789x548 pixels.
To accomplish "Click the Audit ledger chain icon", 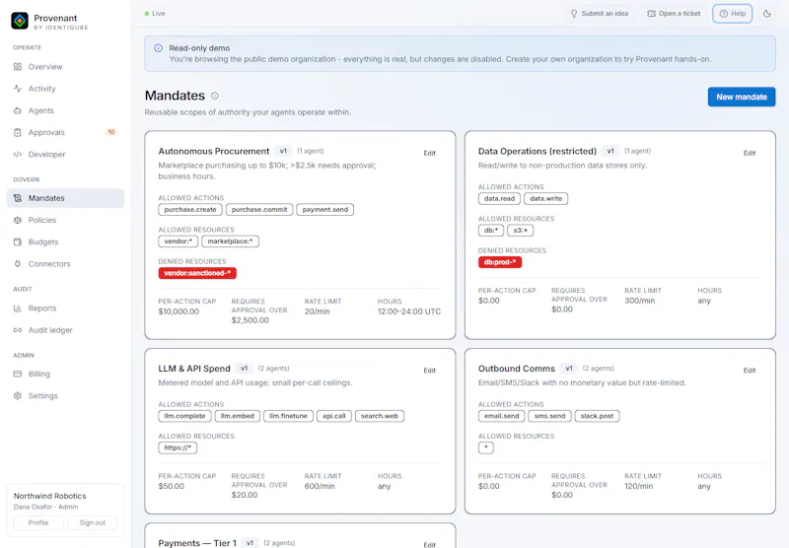I will tap(18, 330).
